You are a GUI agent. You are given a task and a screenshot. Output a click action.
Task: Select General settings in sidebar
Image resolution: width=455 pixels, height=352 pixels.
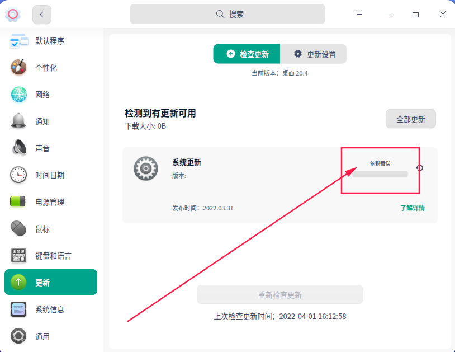[42, 336]
